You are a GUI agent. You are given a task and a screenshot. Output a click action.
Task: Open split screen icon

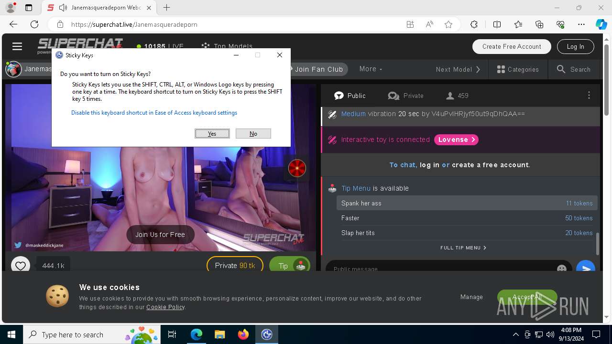[x=497, y=24]
